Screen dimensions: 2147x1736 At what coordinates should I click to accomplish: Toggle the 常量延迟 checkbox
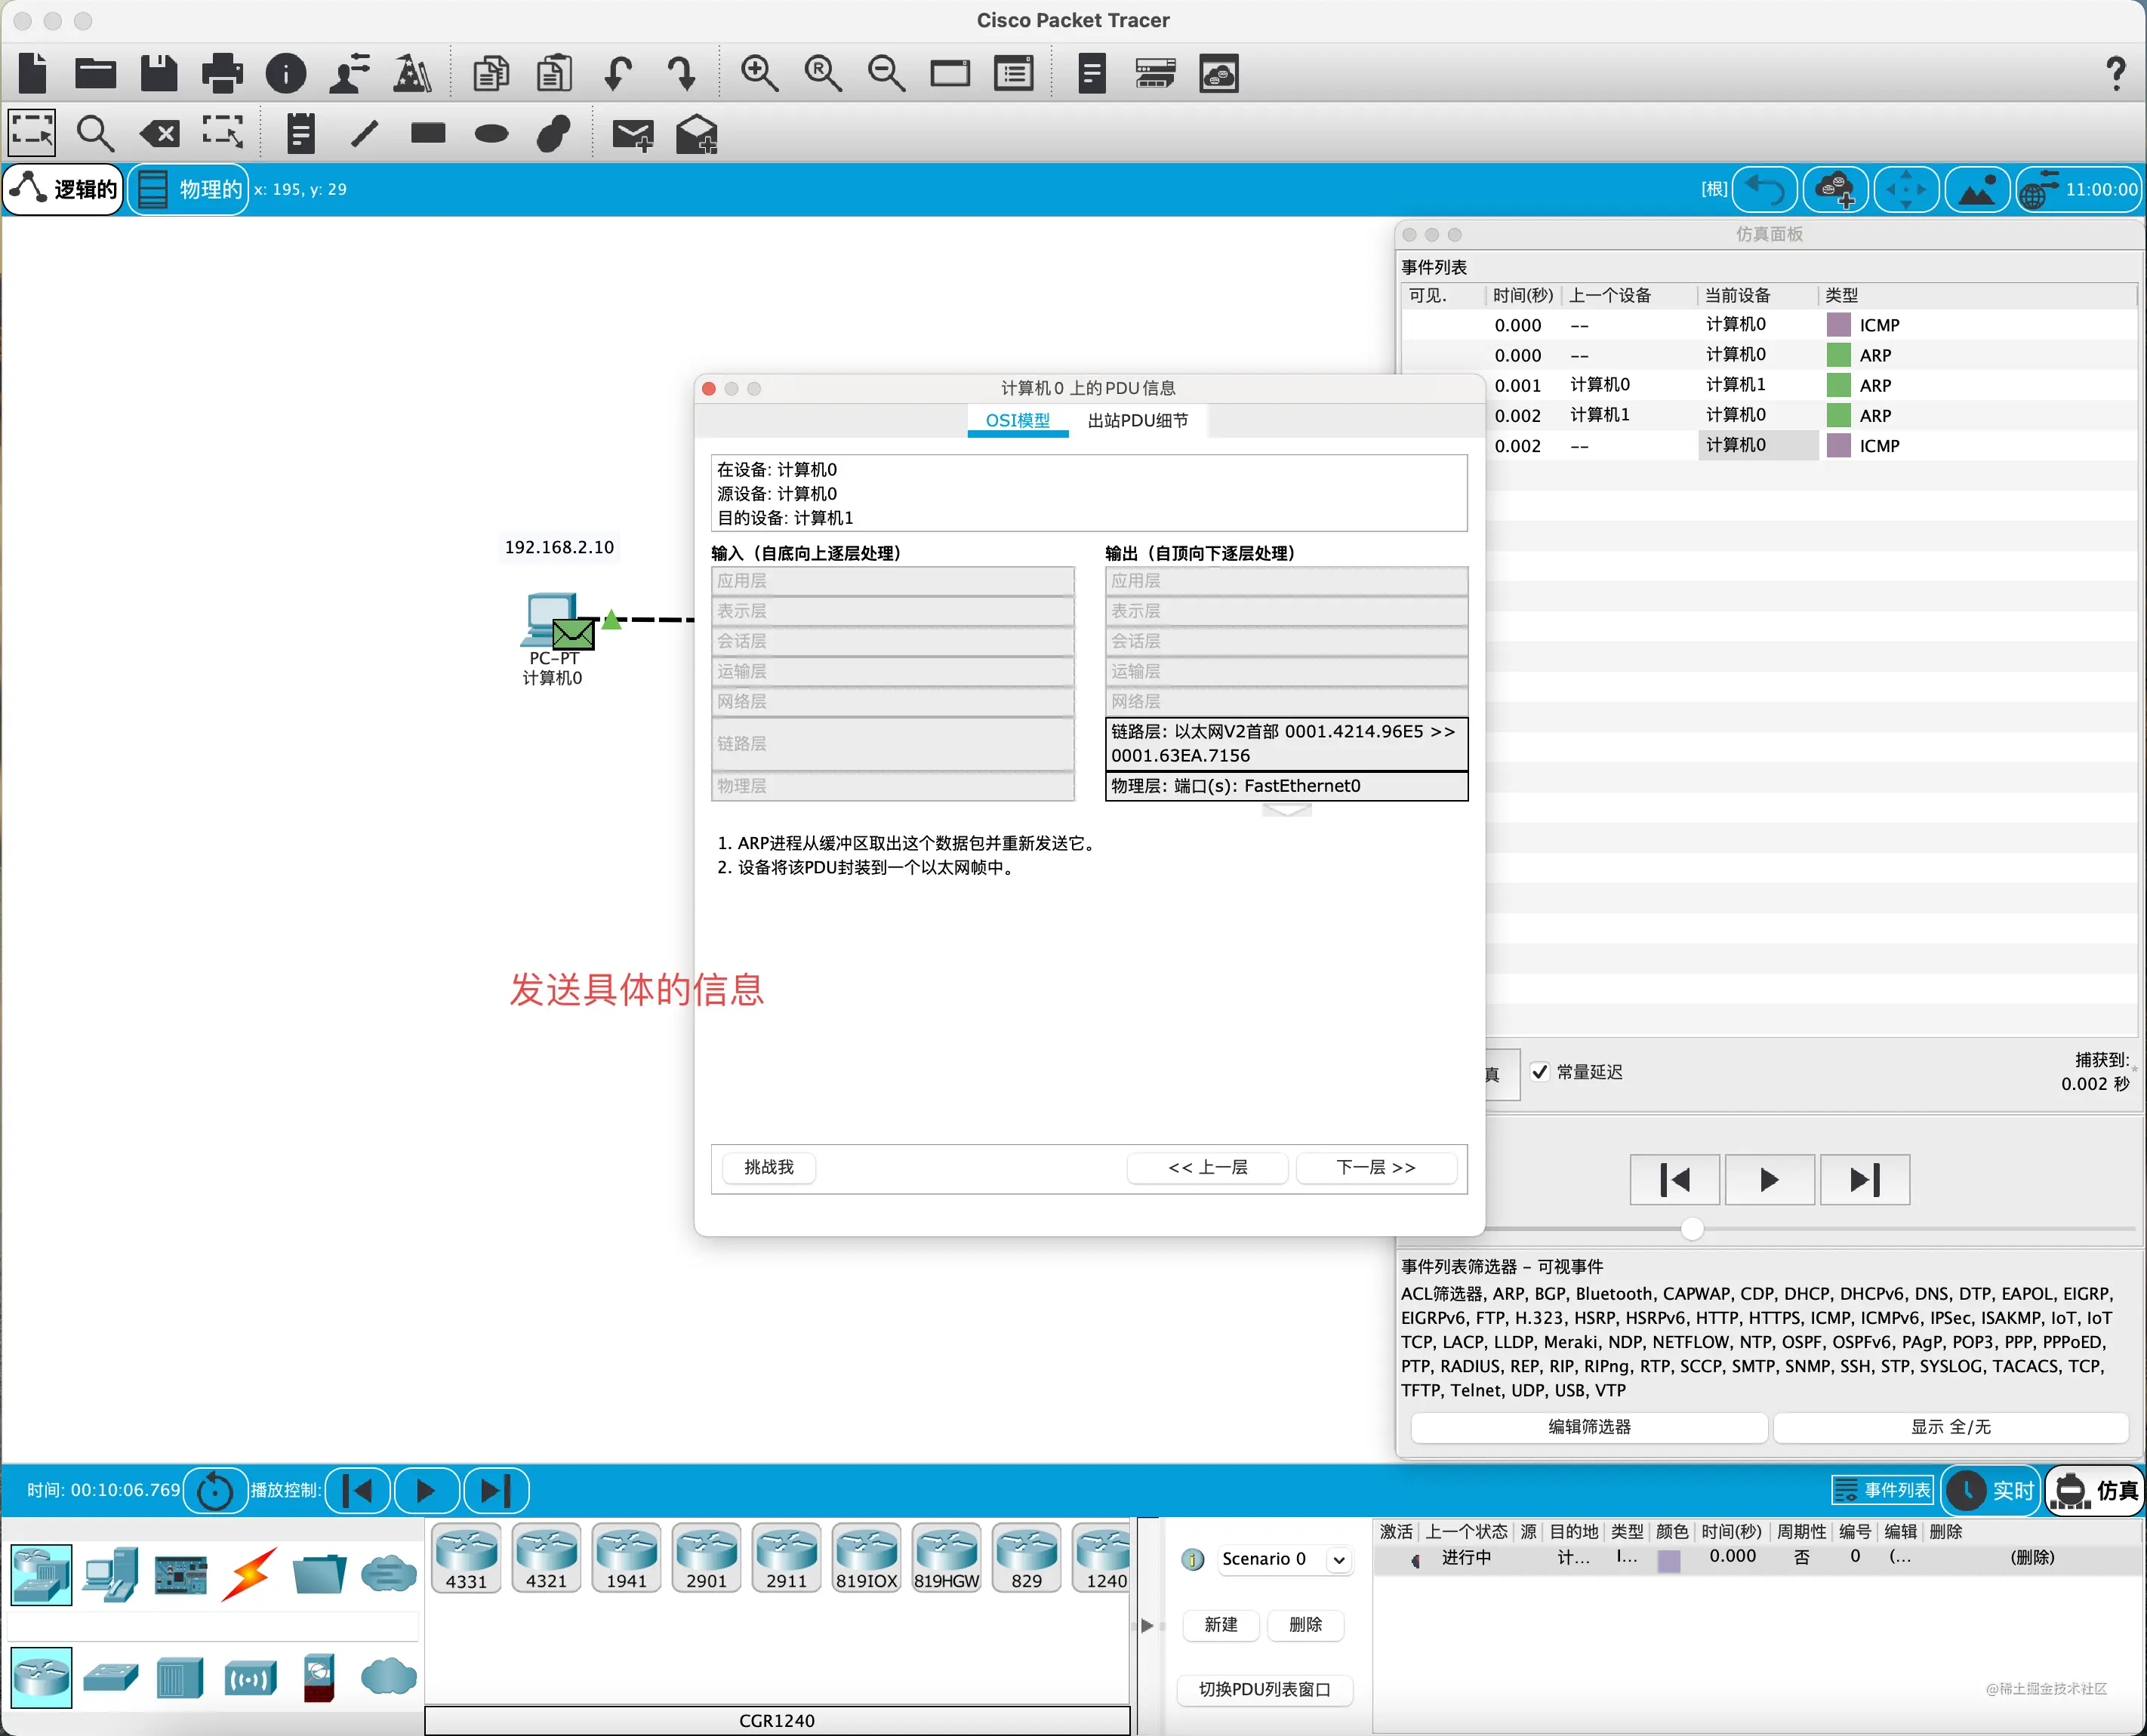pos(1540,1071)
